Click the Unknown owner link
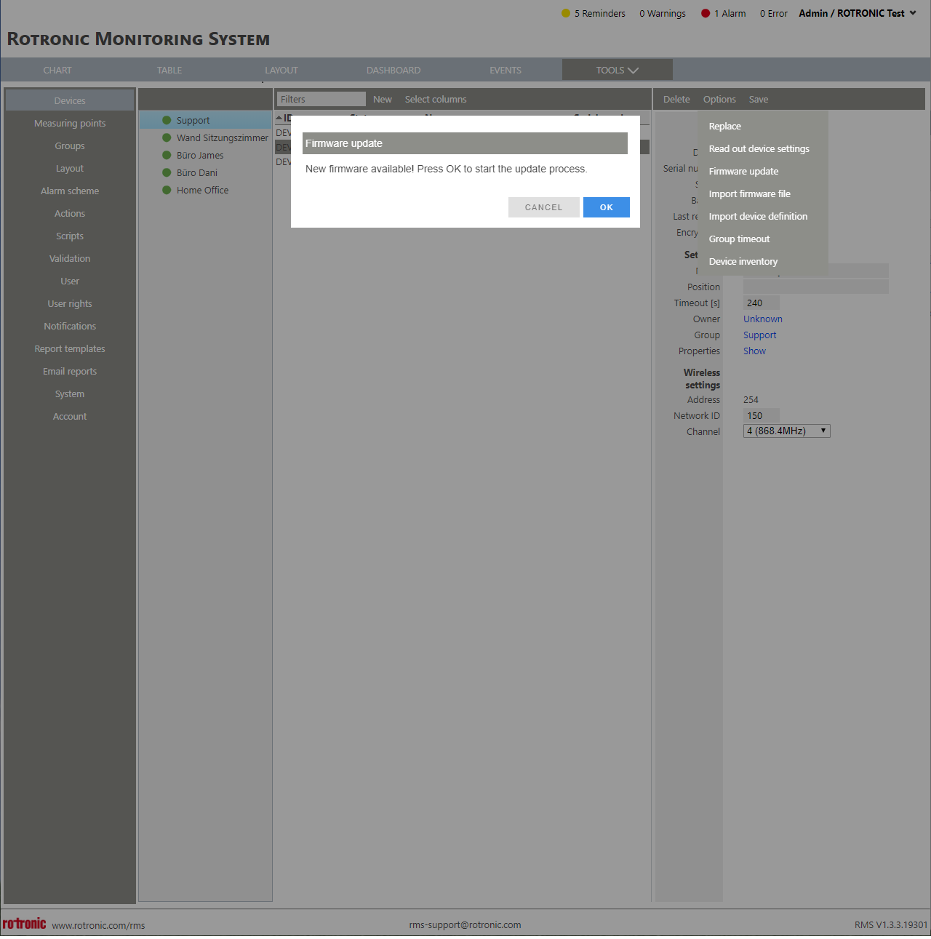Viewport: 931px width, 939px height. click(x=763, y=319)
